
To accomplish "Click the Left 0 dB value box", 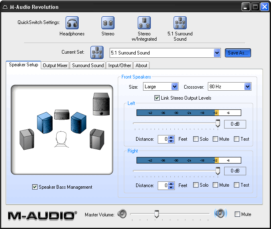I will (x=235, y=124).
